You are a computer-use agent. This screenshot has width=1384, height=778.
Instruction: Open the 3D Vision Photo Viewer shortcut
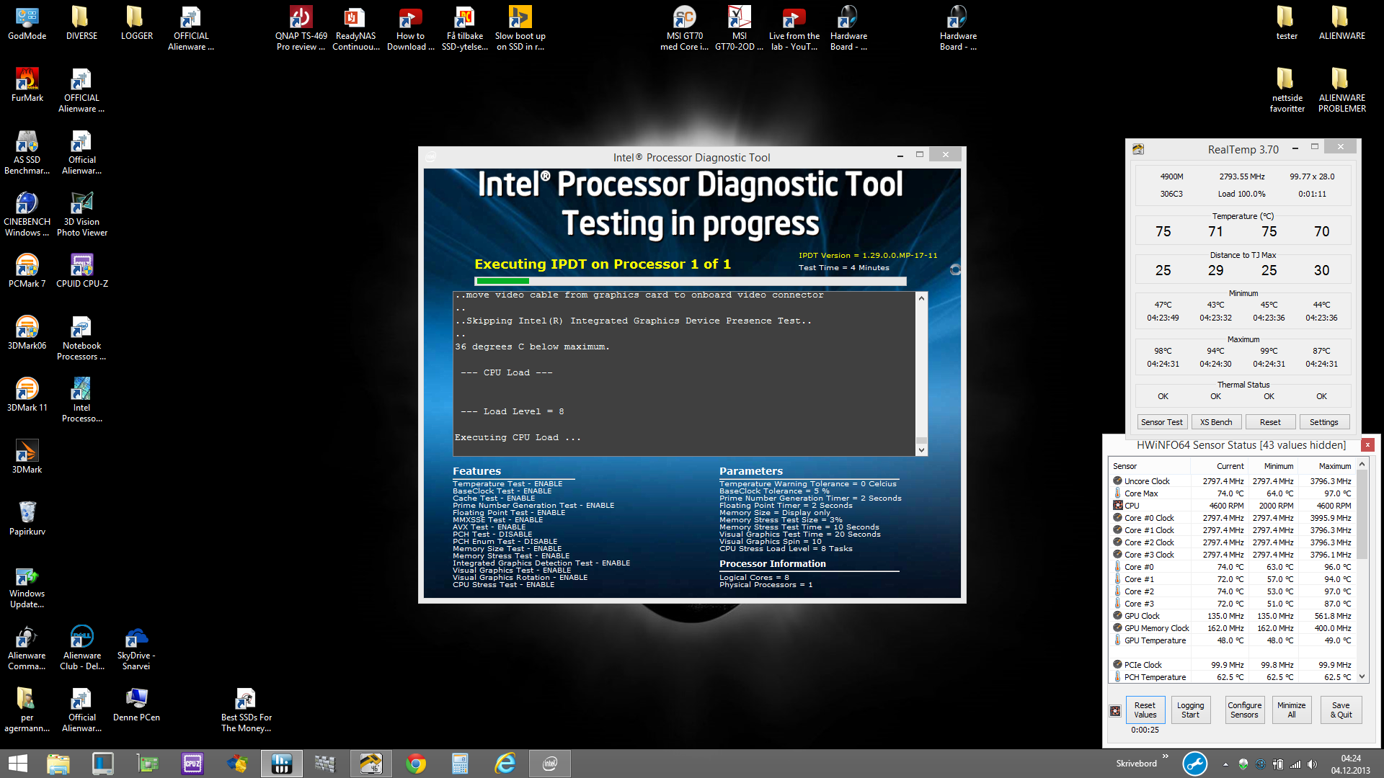pos(81,215)
